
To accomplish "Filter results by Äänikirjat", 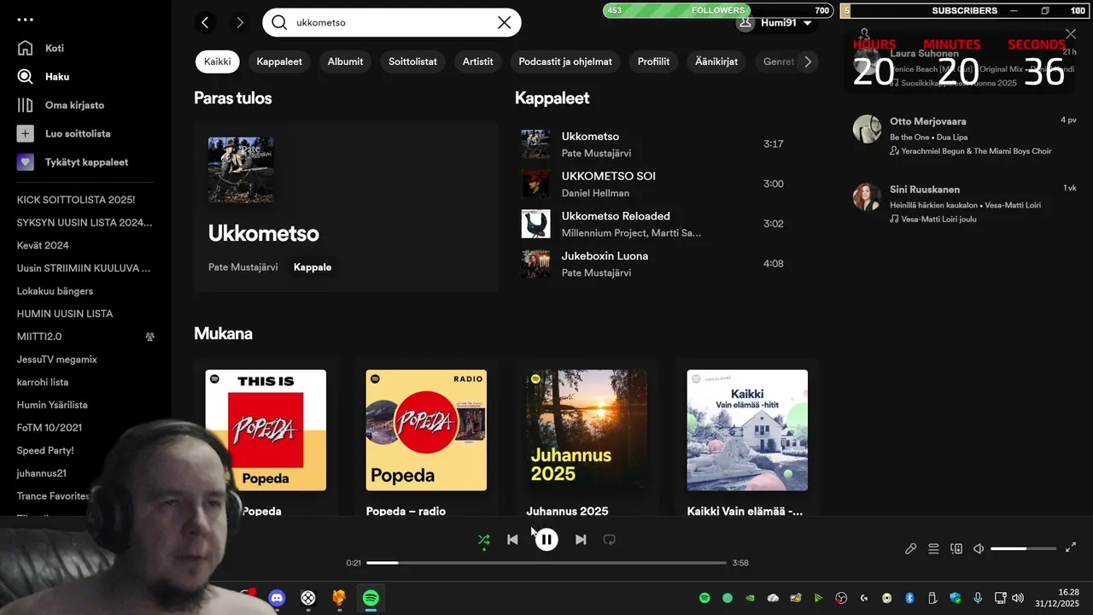I will tap(716, 61).
